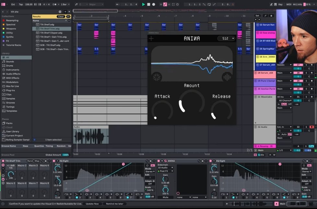This screenshot has height=209, width=317.
Task: Click the Key mapping mode button
Action: pos(280,4)
